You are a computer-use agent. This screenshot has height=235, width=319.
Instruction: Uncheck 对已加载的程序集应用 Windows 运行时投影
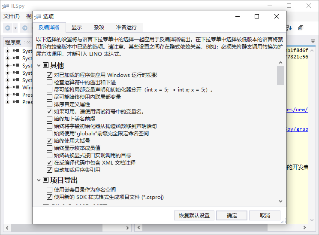click(x=49, y=75)
